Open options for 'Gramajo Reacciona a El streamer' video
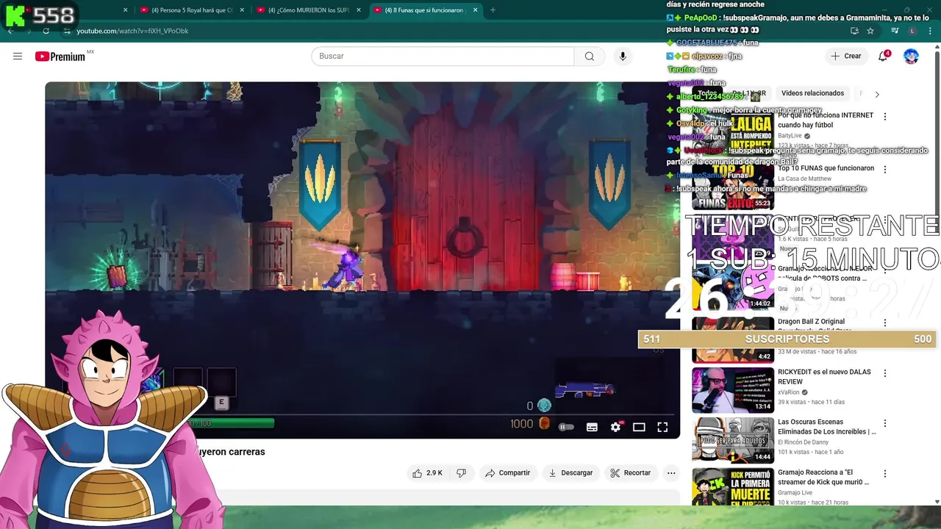This screenshot has width=941, height=529. (x=885, y=474)
